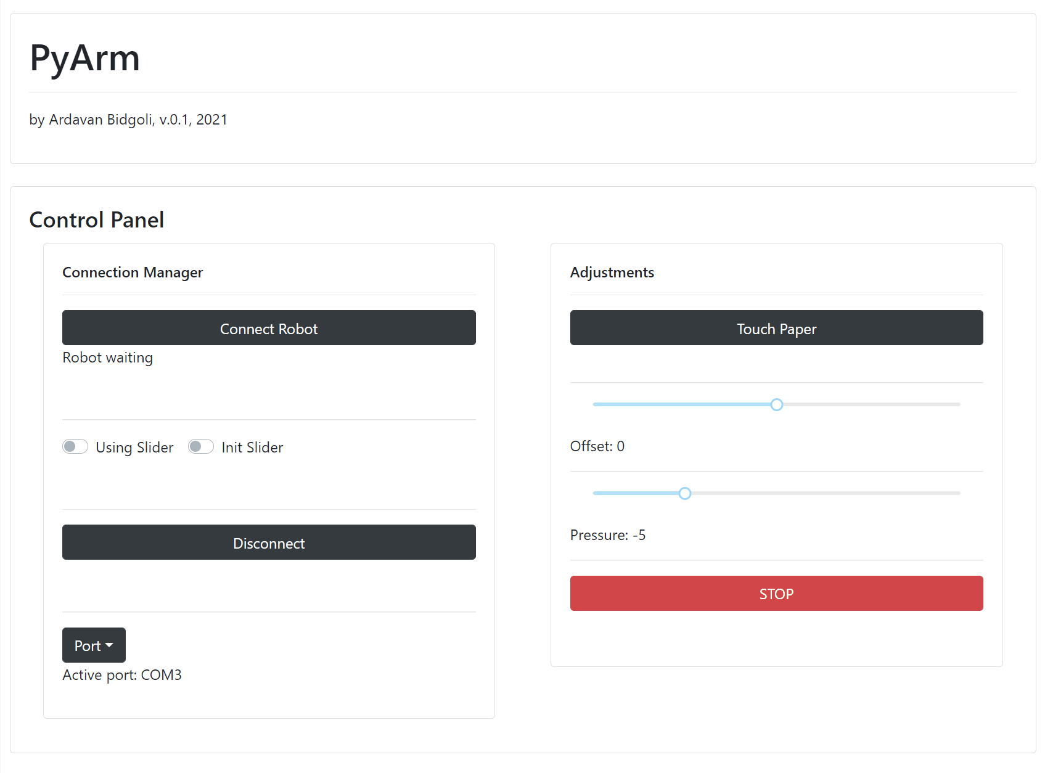
Task: Toggle the Init Slider switch
Action: pos(201,447)
